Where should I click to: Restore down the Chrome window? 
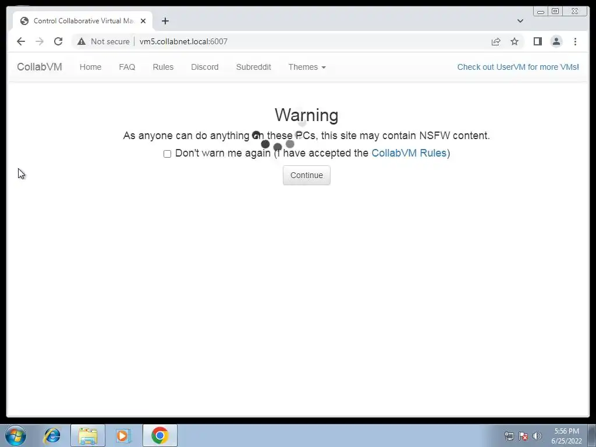point(555,12)
